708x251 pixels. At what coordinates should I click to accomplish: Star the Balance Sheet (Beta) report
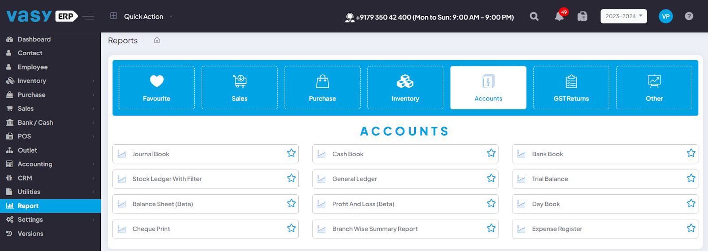(291, 203)
